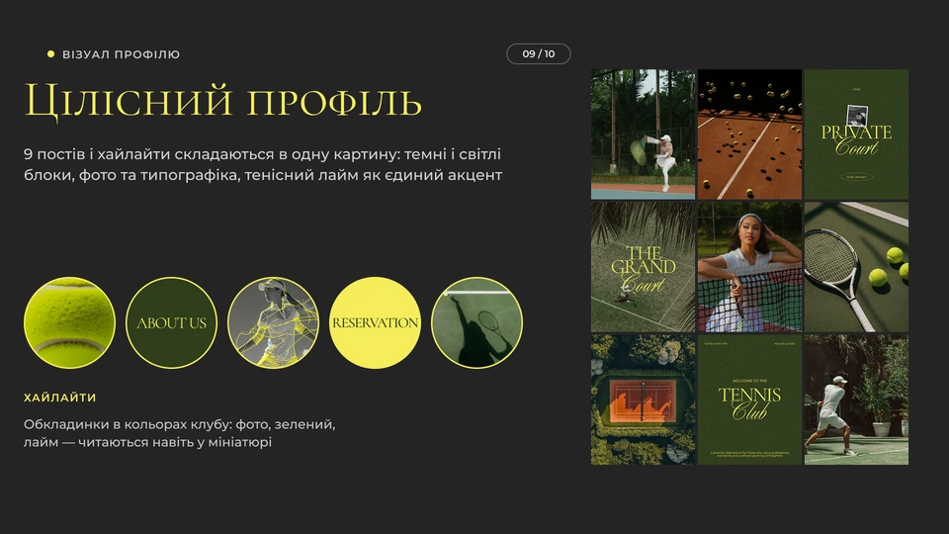Click the Цілісний профіль heading
Viewport: 949px width, 534px height.
(222, 101)
